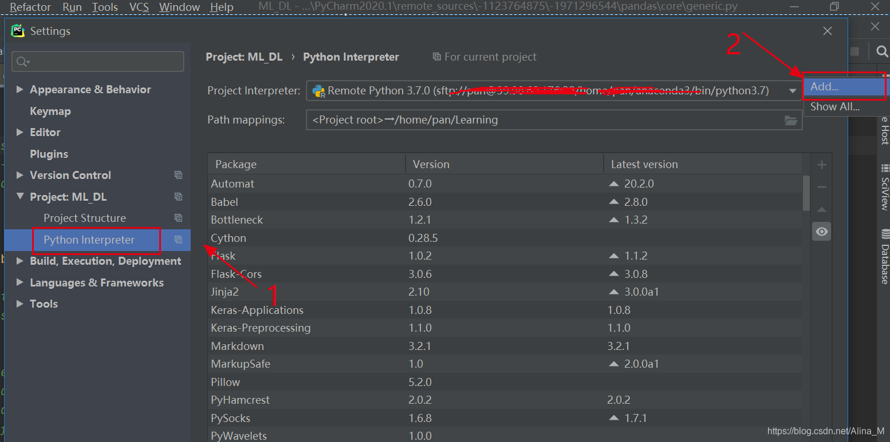
Task: Click latest version 20.2.0 for Automat
Action: coord(640,184)
